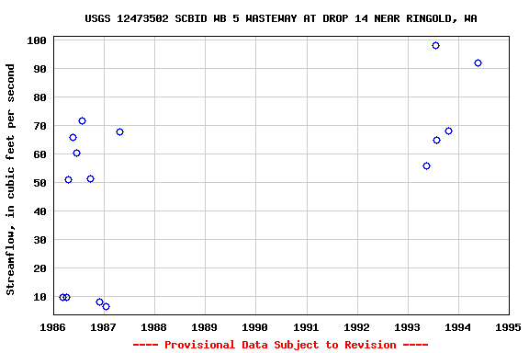Screen dimensions: 529x353
Task: Click the 80 y-axis tick label
Action: [39, 97]
